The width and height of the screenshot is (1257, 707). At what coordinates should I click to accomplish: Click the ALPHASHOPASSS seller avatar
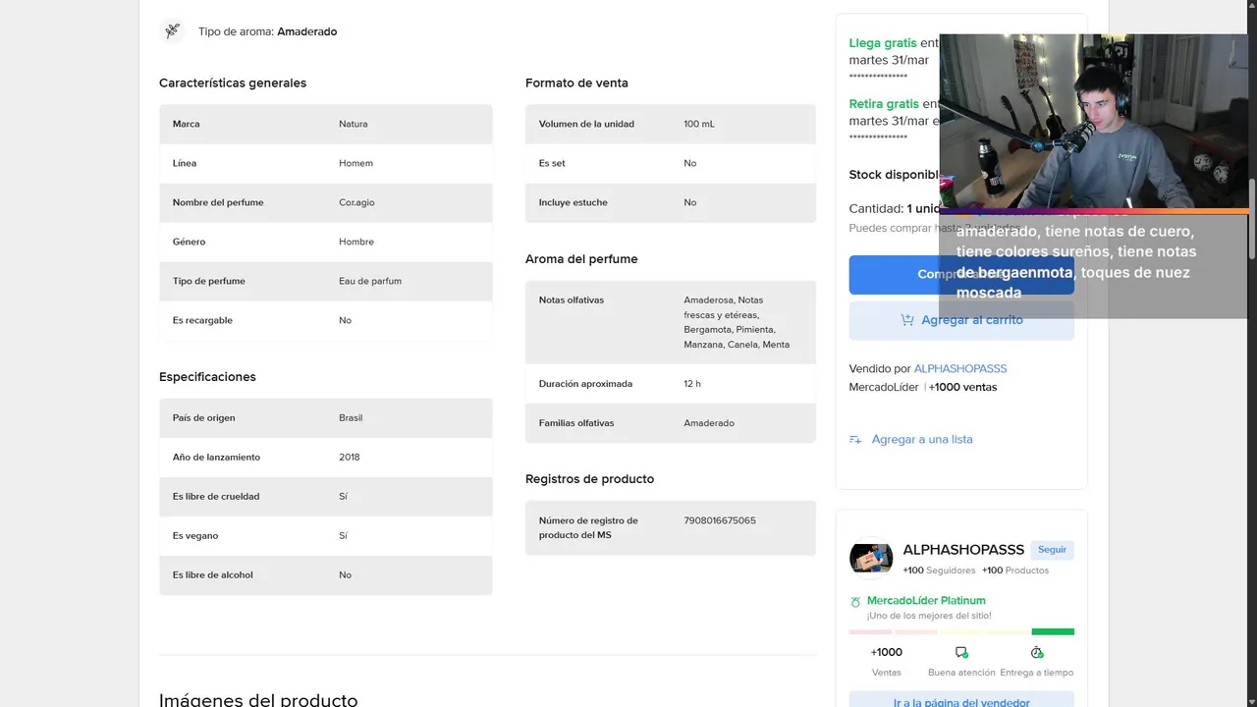click(870, 558)
